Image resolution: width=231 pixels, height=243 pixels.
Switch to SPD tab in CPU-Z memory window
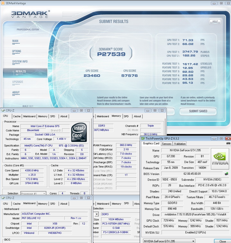click(126, 116)
